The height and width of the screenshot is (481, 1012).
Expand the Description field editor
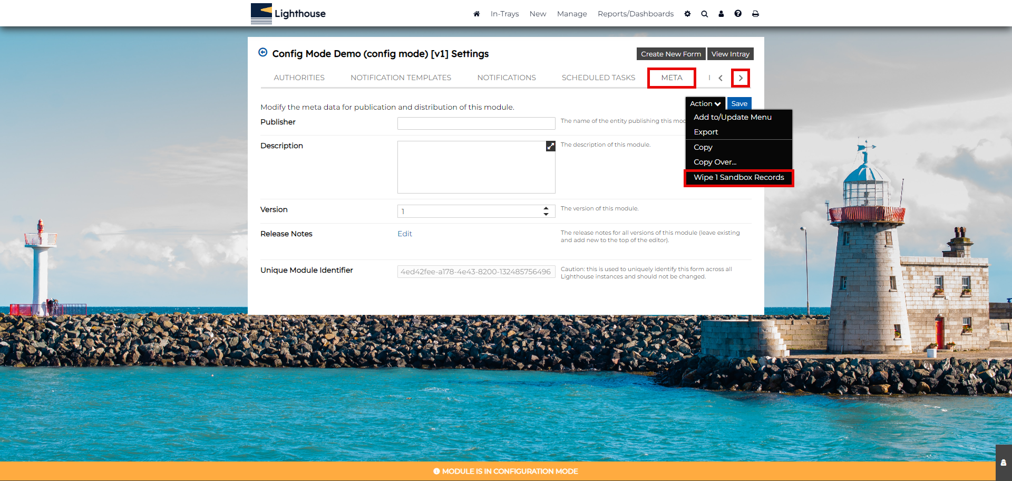550,146
